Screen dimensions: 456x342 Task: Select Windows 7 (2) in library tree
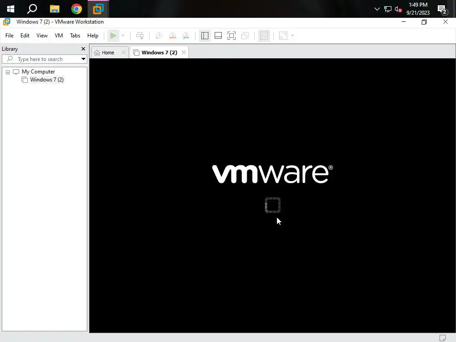(46, 80)
